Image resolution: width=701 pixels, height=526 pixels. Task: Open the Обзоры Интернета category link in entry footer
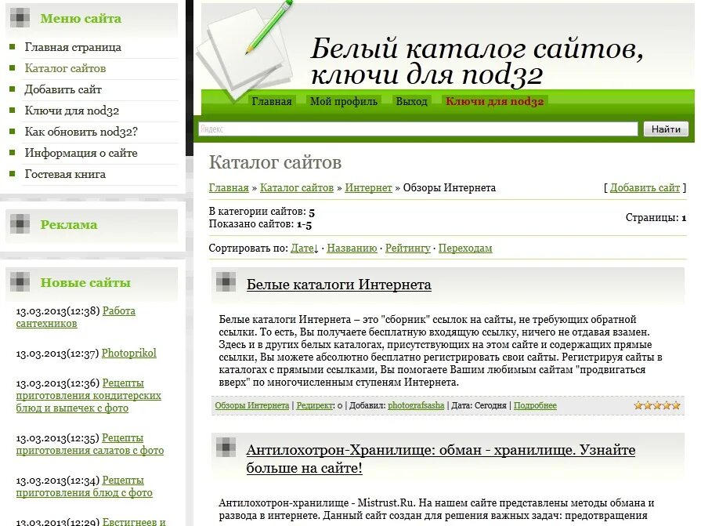(x=252, y=406)
